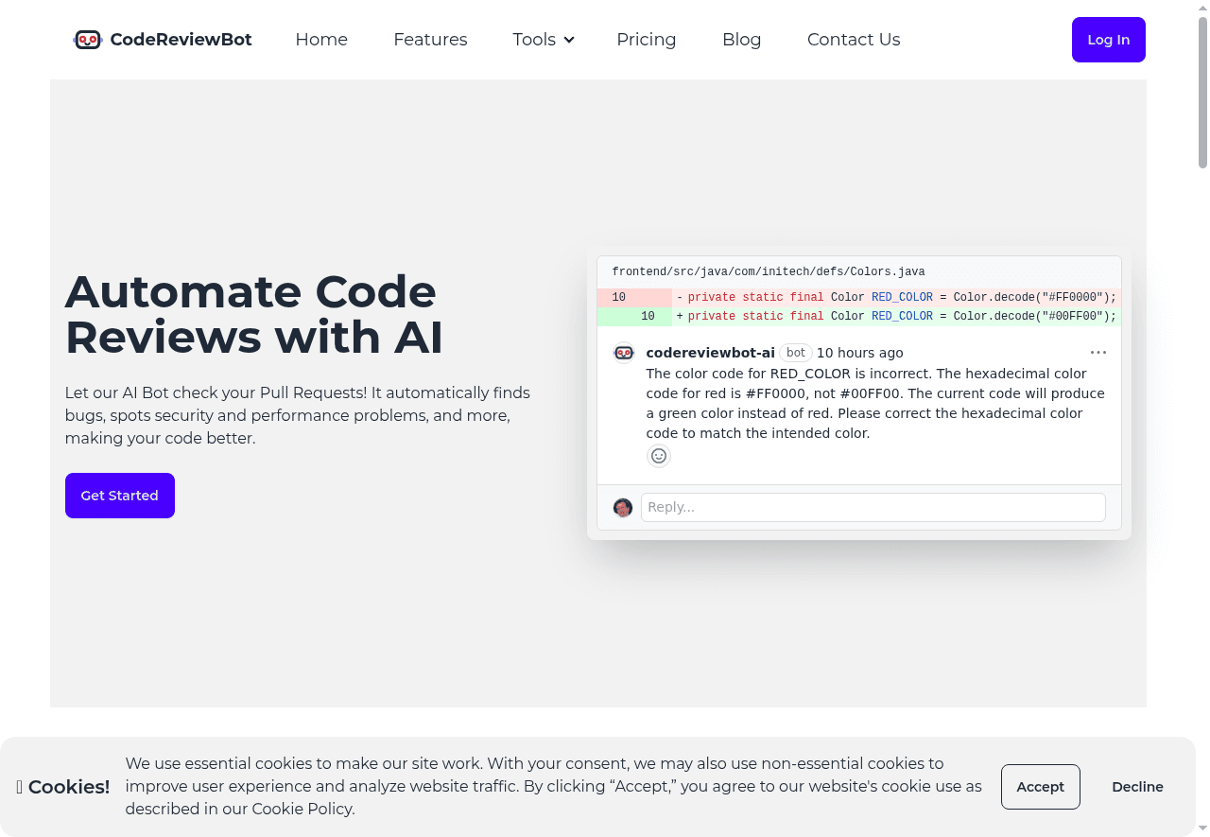Click into the Reply... input field
1210x837 pixels.
coord(873,507)
